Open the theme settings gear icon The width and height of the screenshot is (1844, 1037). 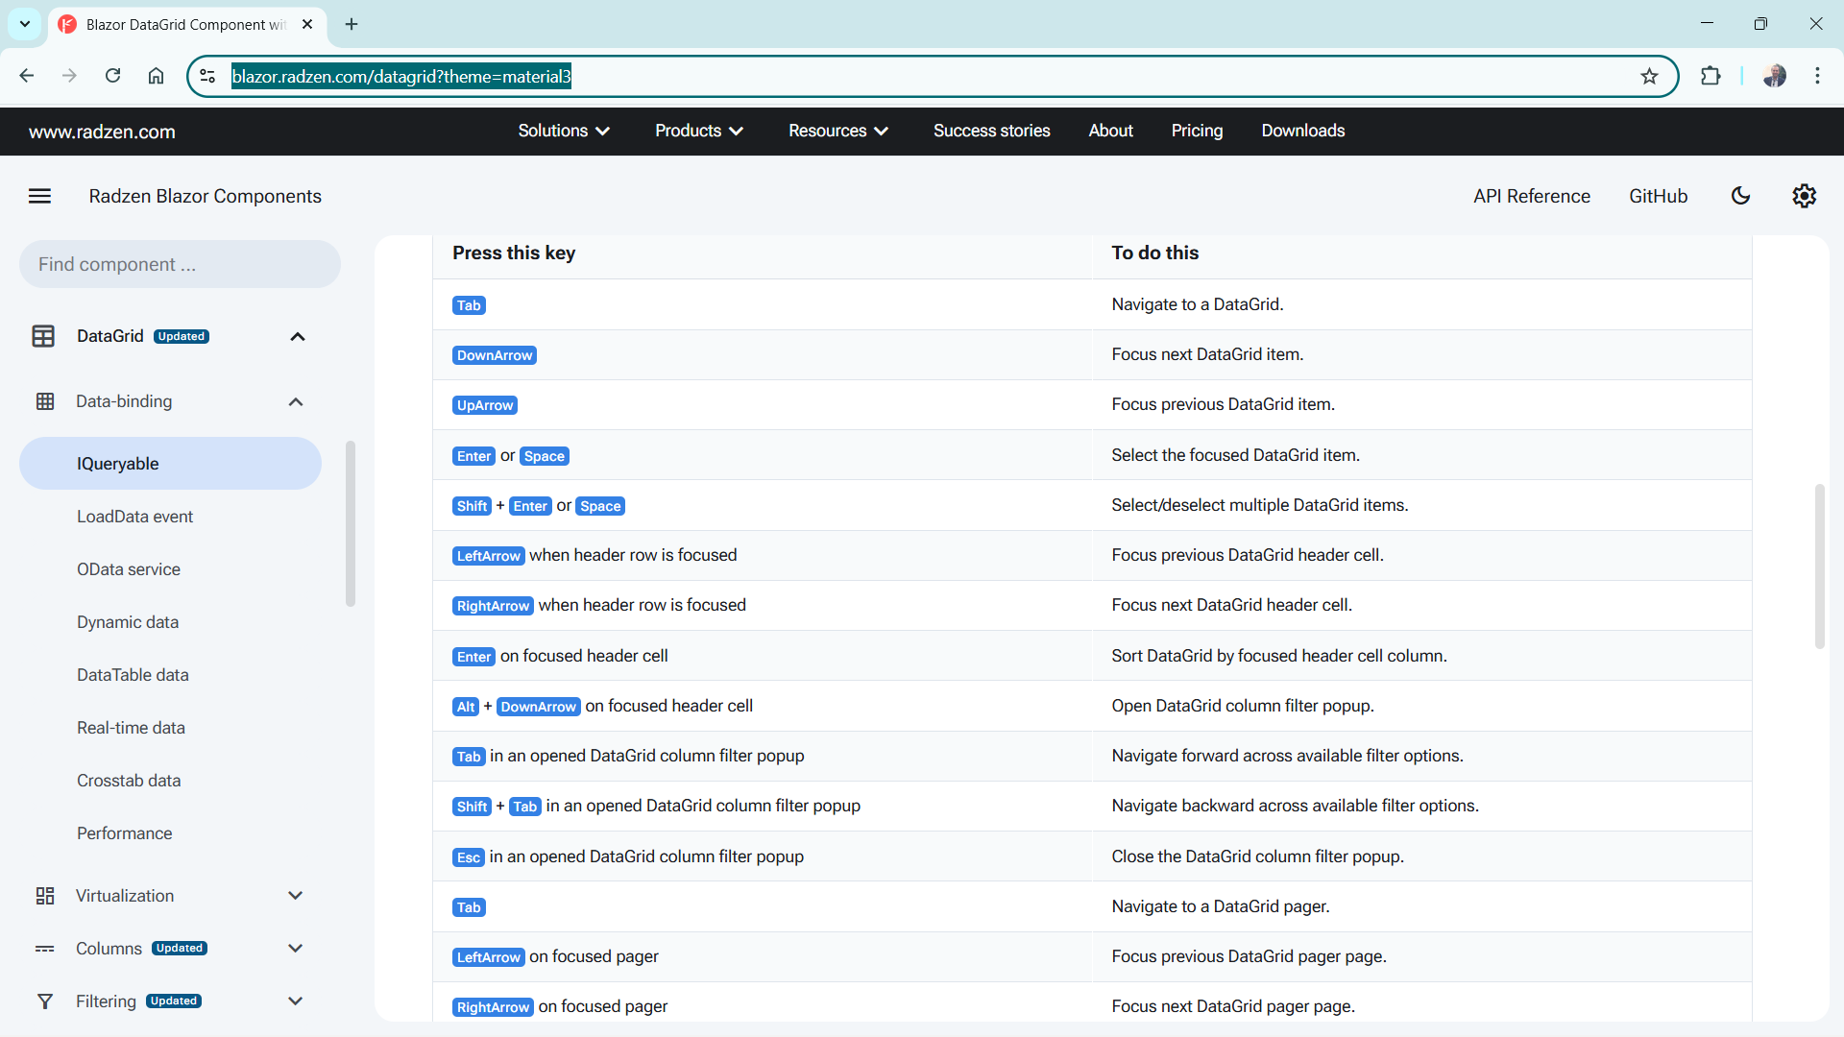(x=1804, y=196)
